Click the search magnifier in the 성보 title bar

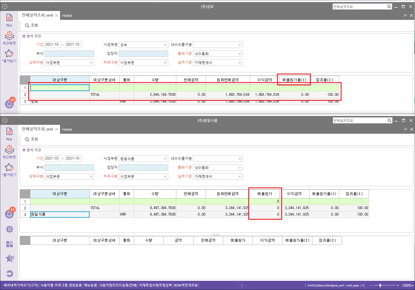tap(389, 7)
